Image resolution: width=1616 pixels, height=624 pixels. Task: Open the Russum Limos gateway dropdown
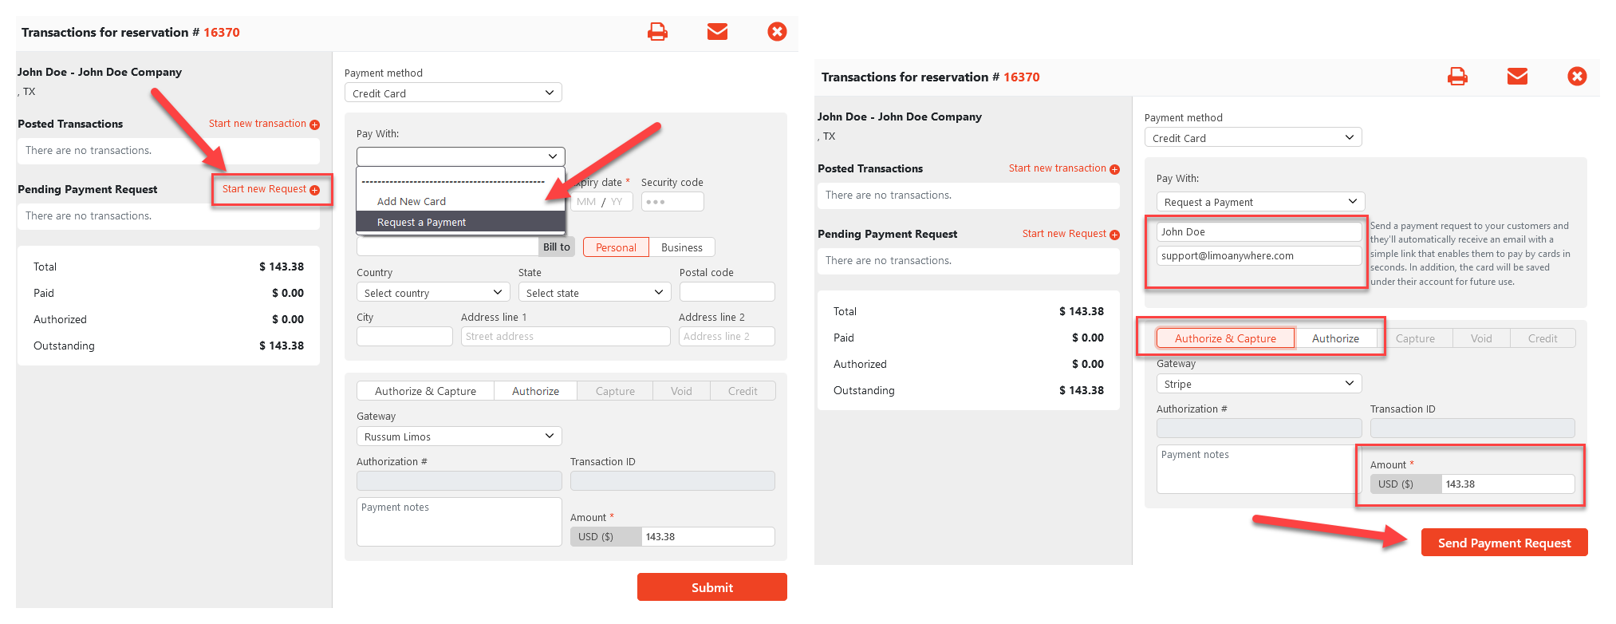click(459, 436)
